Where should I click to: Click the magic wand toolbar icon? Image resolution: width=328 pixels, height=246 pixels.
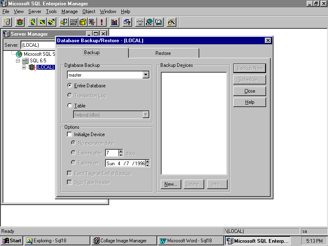pyautogui.click(x=172, y=22)
